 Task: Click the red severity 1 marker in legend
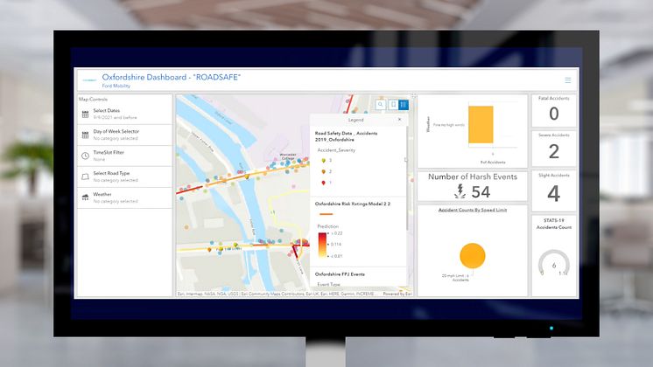click(x=324, y=183)
